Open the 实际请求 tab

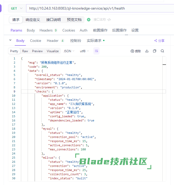tap(96, 41)
